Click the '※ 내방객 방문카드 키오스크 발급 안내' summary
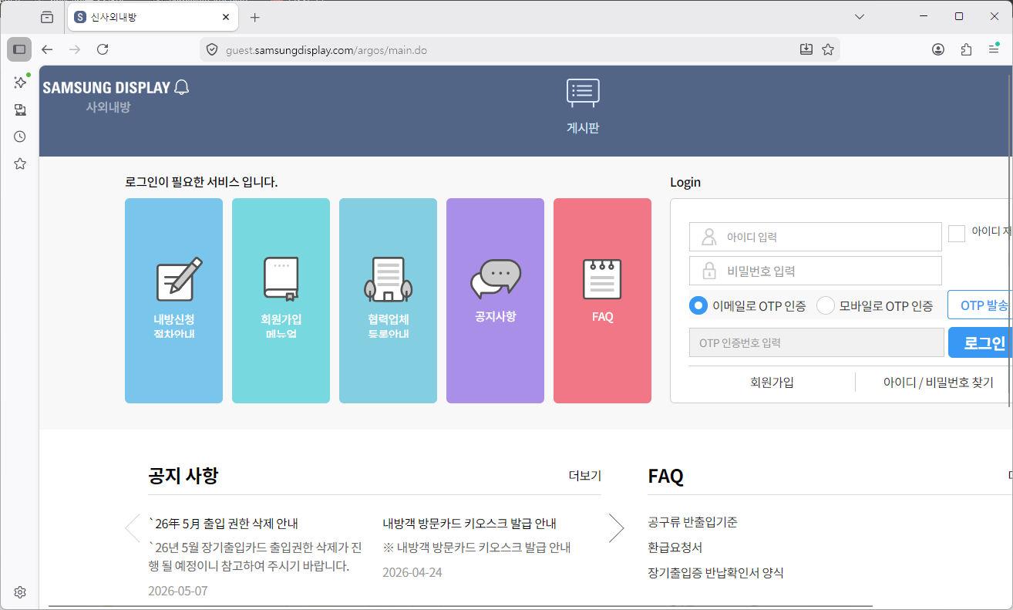The height and width of the screenshot is (610, 1013). pos(476,548)
